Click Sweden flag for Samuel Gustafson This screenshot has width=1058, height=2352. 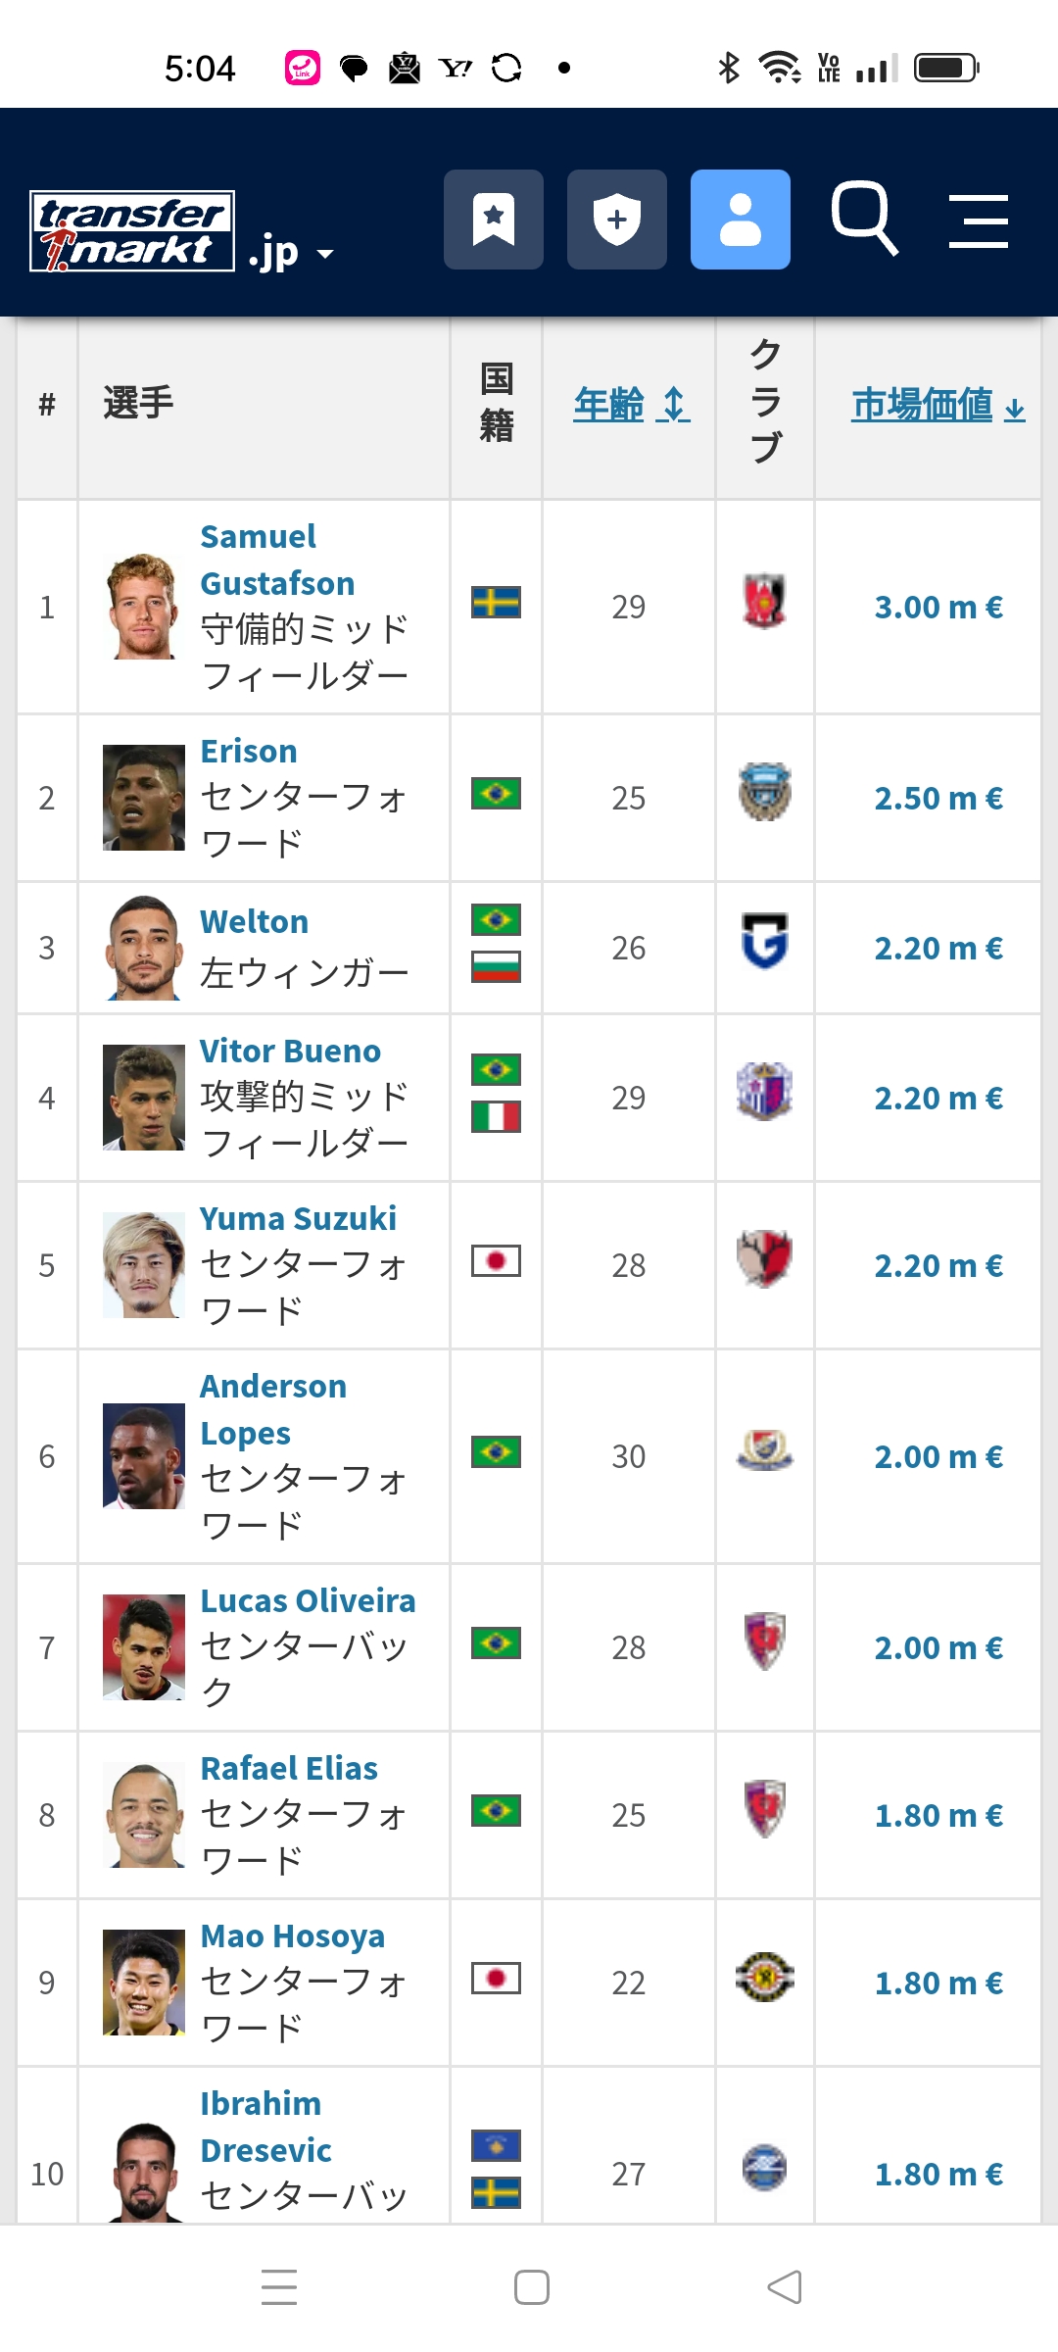pos(496,603)
